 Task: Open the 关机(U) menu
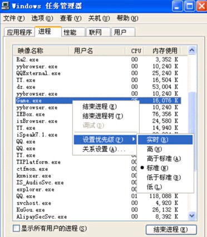[x=99, y=18]
